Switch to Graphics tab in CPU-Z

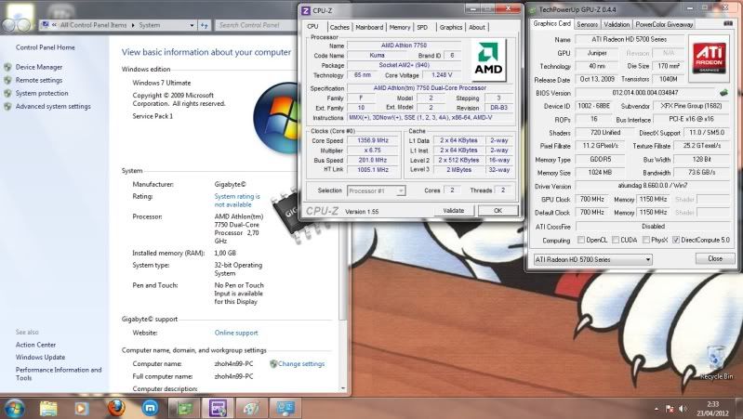[451, 28]
